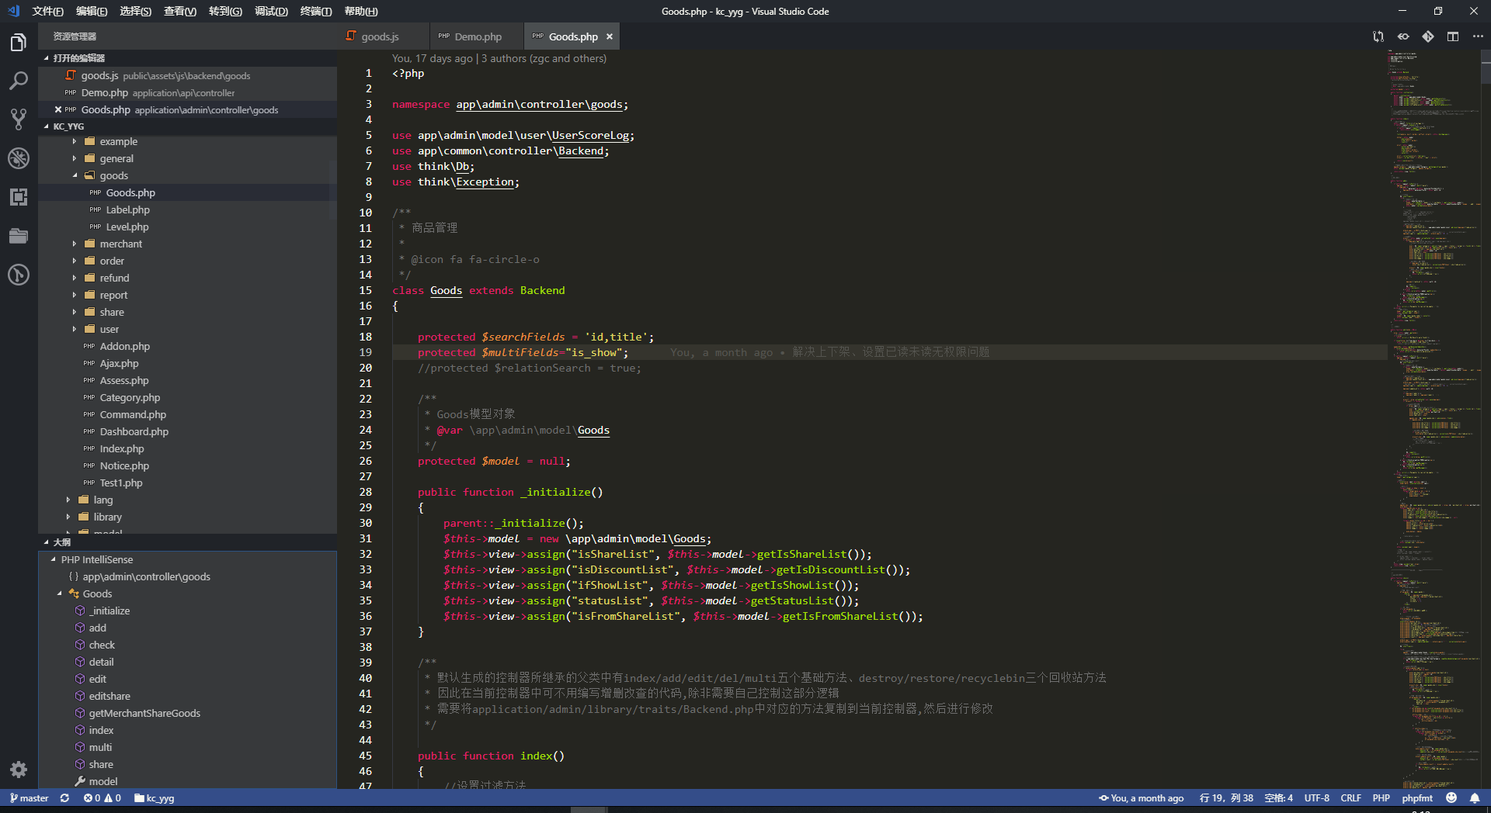
Task: Open the View menu
Action: [180, 11]
